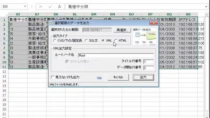The image size is (210, 118).
Task: Click cell with date 05/2007
Action: coord(169,62)
